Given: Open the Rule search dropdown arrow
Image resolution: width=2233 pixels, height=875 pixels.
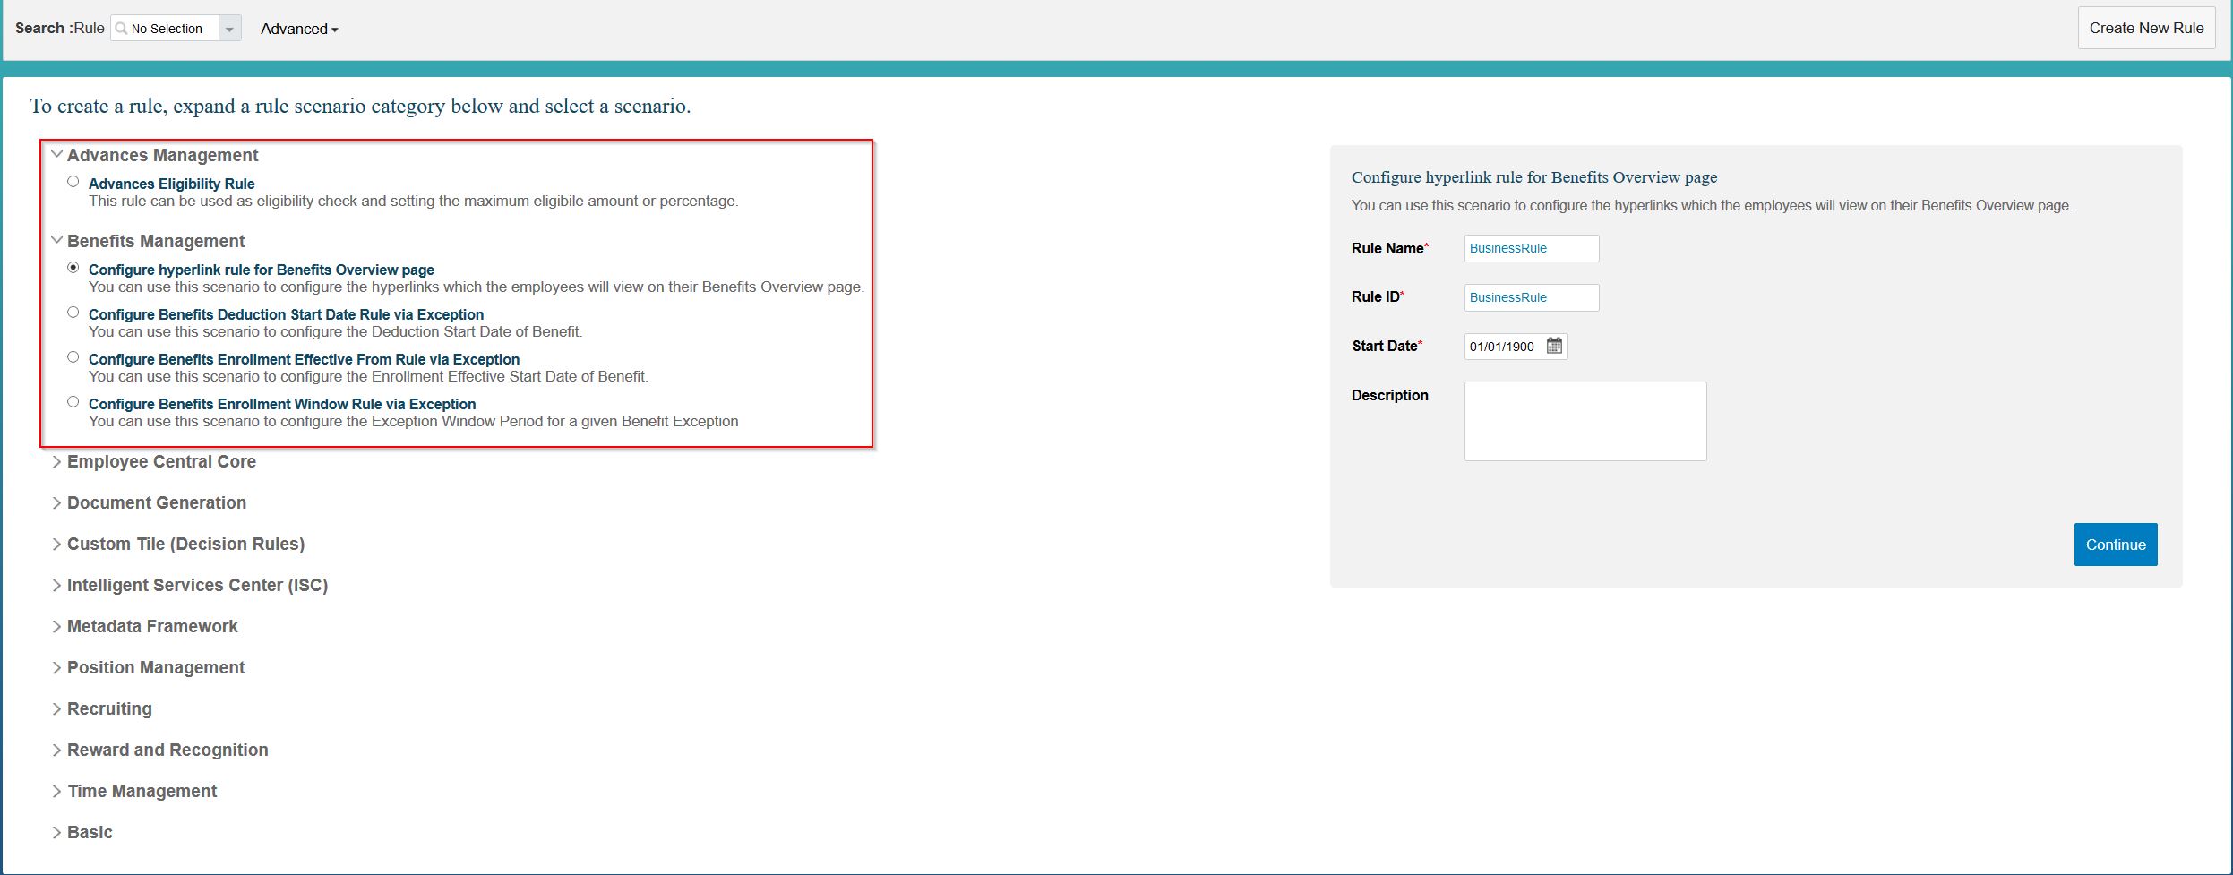Looking at the screenshot, I should (230, 29).
